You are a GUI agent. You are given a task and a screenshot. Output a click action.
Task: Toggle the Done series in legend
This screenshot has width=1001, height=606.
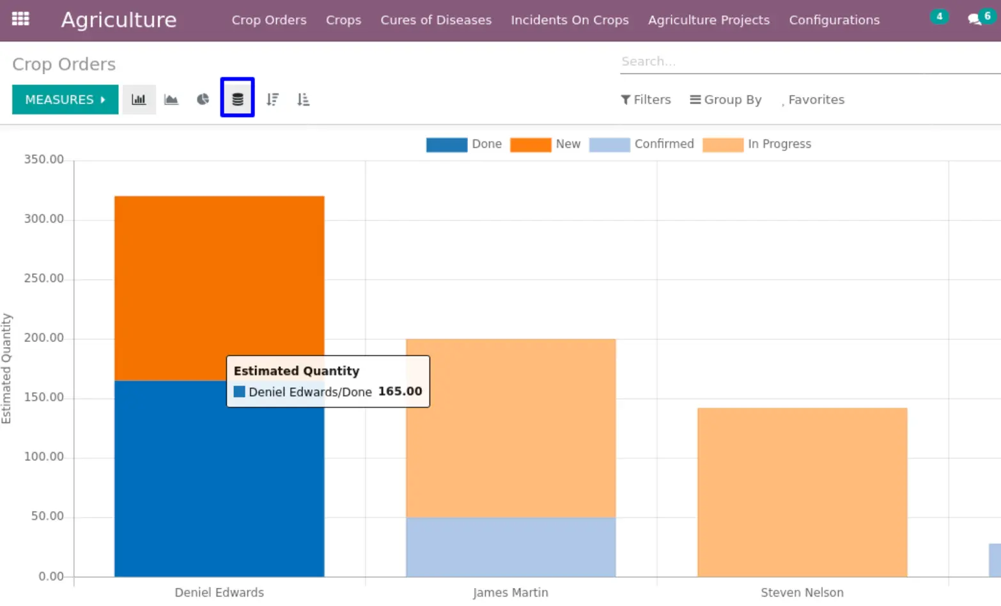(x=464, y=144)
